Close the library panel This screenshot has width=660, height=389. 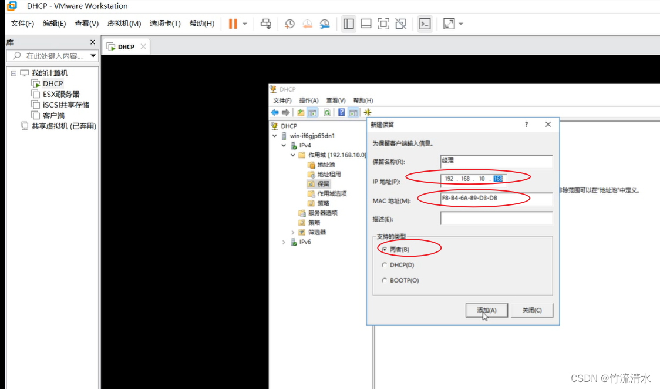click(93, 42)
